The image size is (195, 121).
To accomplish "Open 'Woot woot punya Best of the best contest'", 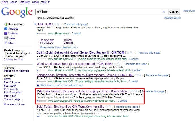I will [75, 64].
